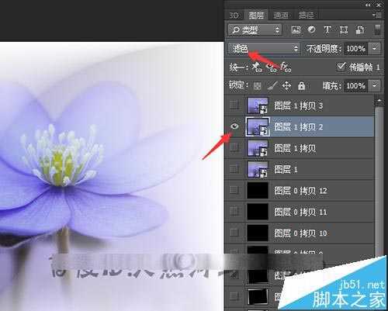Select thumbnail of 图层 1
This screenshot has width=388, height=311.
[258, 169]
